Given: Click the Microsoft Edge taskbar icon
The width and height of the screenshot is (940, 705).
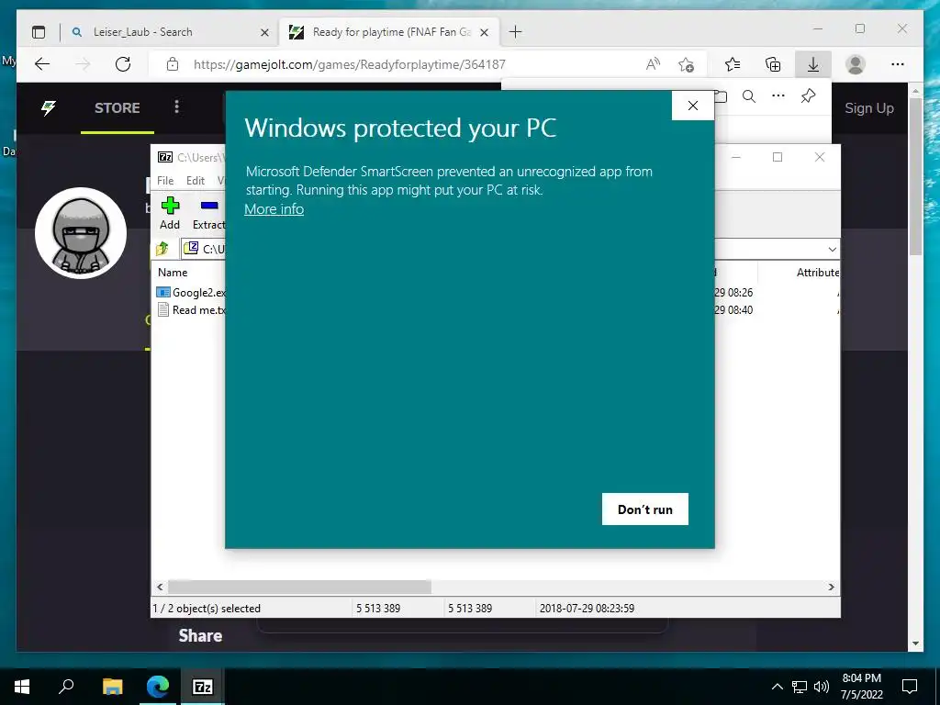Looking at the screenshot, I should point(158,687).
